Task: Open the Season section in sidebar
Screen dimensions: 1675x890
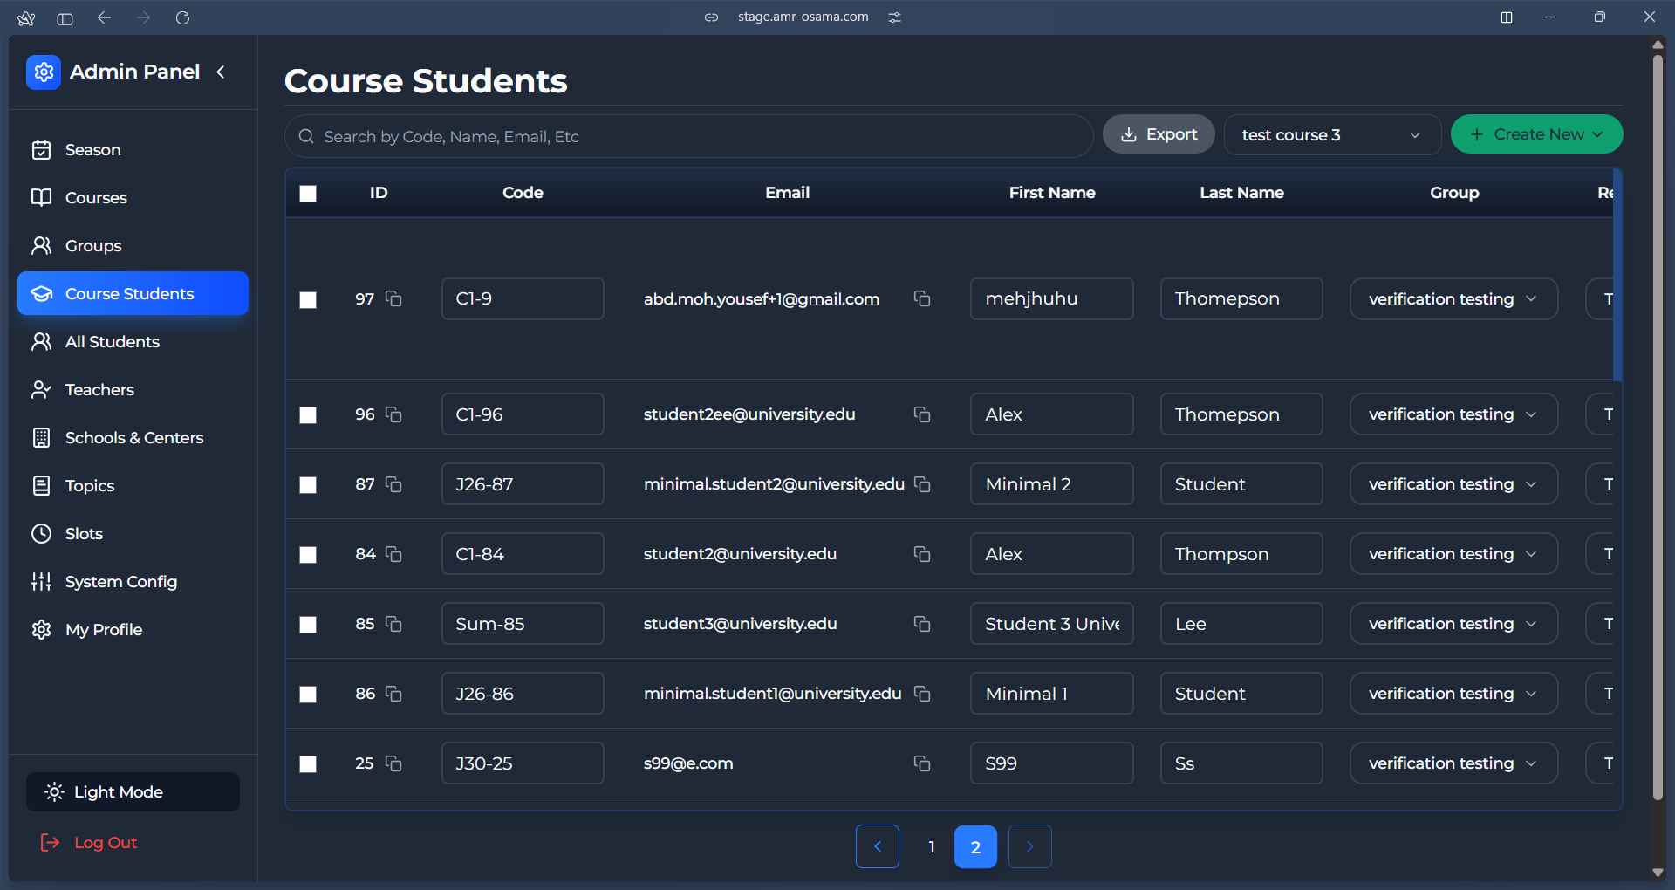Action: point(92,149)
